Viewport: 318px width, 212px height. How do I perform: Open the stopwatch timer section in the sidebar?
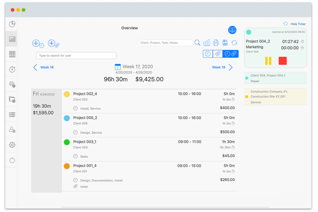click(x=11, y=69)
